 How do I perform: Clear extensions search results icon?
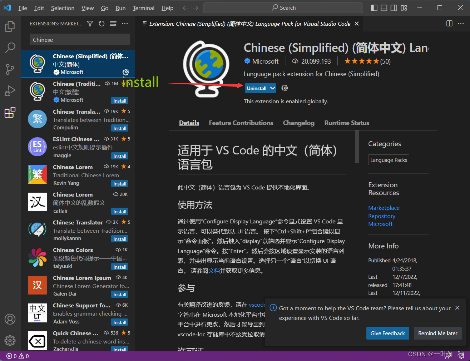113,24
